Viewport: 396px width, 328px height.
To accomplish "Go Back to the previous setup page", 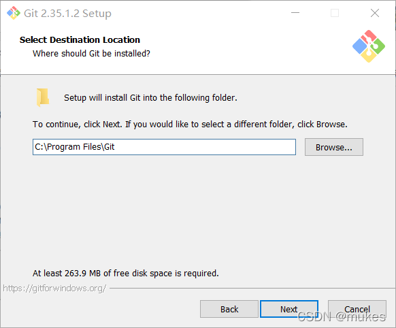I will pyautogui.click(x=229, y=309).
